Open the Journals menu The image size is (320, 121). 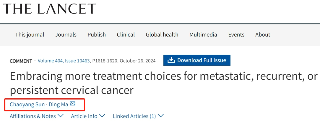point(66,34)
